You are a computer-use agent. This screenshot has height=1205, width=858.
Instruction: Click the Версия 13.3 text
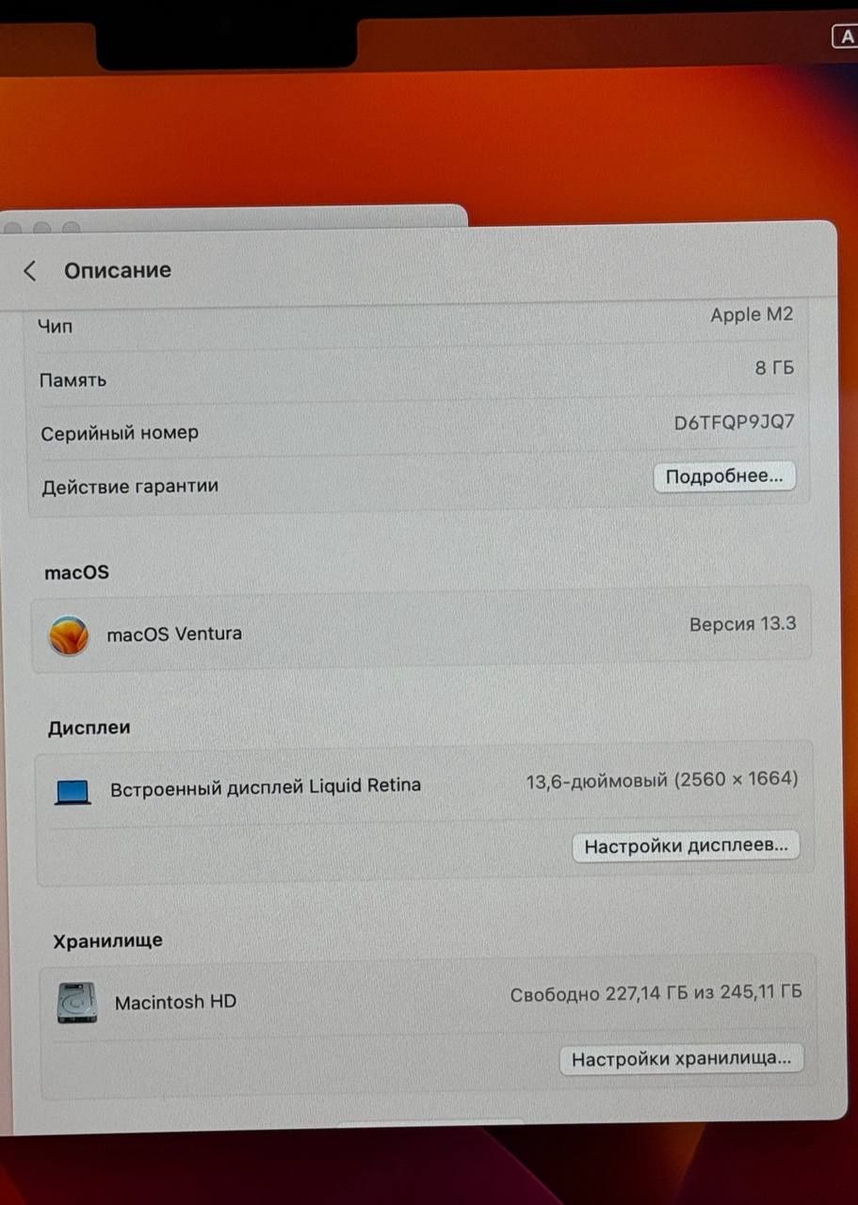tap(742, 624)
